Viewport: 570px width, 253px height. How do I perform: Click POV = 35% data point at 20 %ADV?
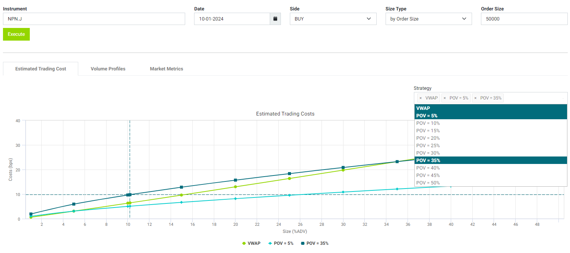coord(235,180)
